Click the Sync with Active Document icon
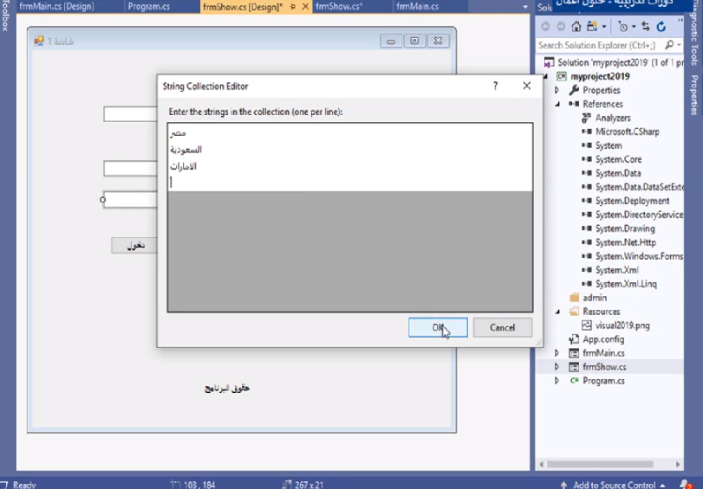Image resolution: width=703 pixels, height=489 pixels. [x=647, y=27]
